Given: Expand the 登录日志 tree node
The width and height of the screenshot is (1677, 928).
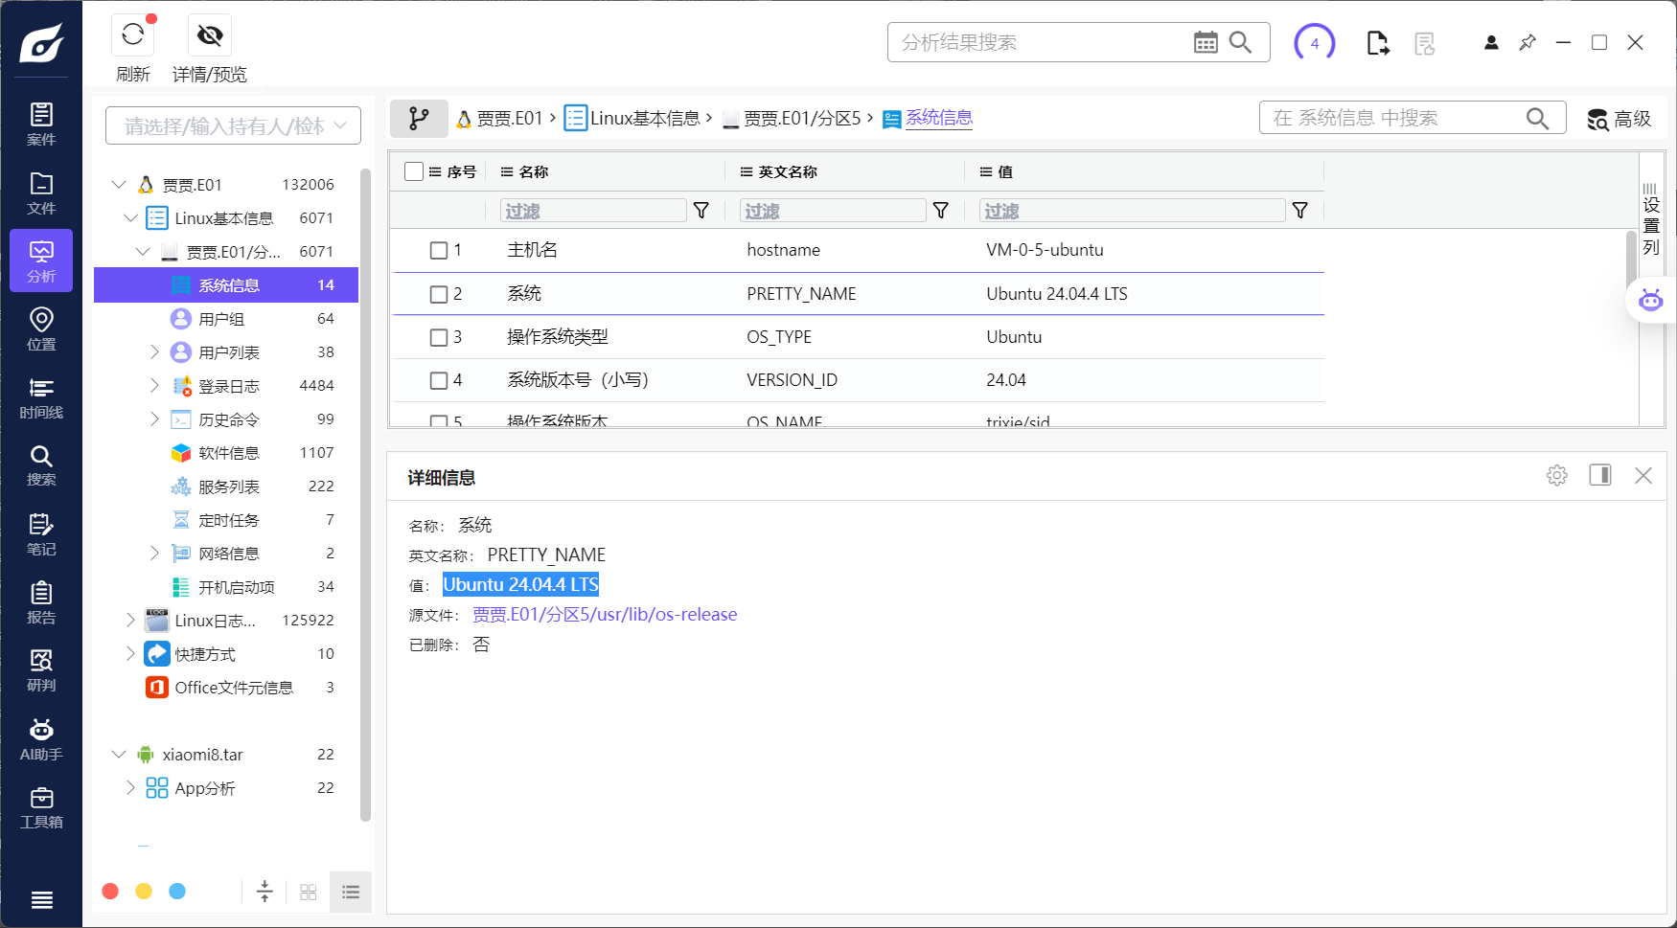Looking at the screenshot, I should pos(154,386).
